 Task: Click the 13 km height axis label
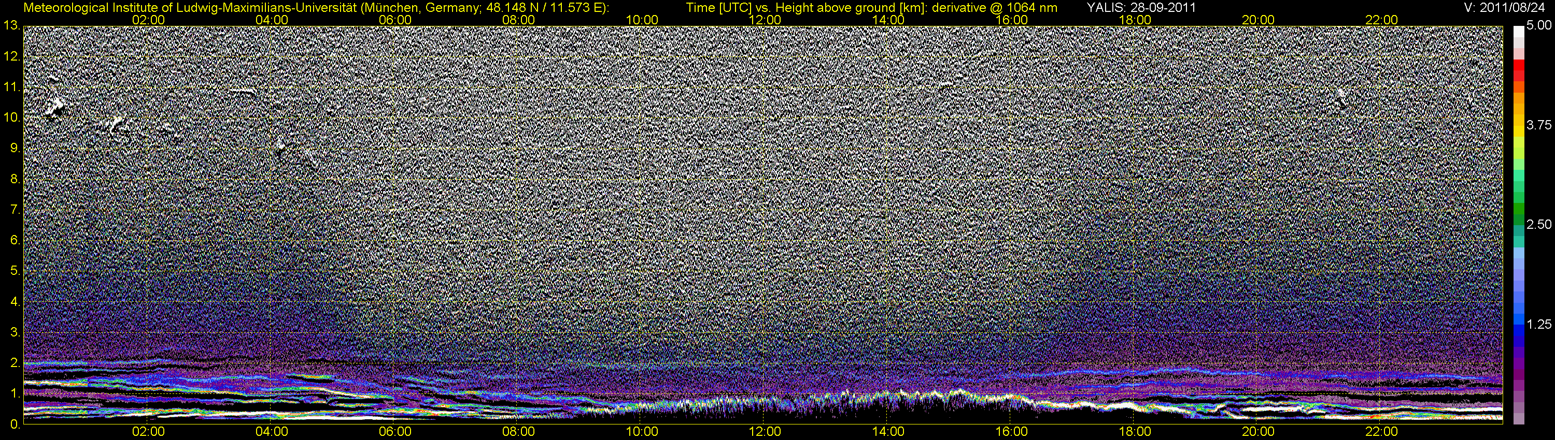[x=11, y=25]
